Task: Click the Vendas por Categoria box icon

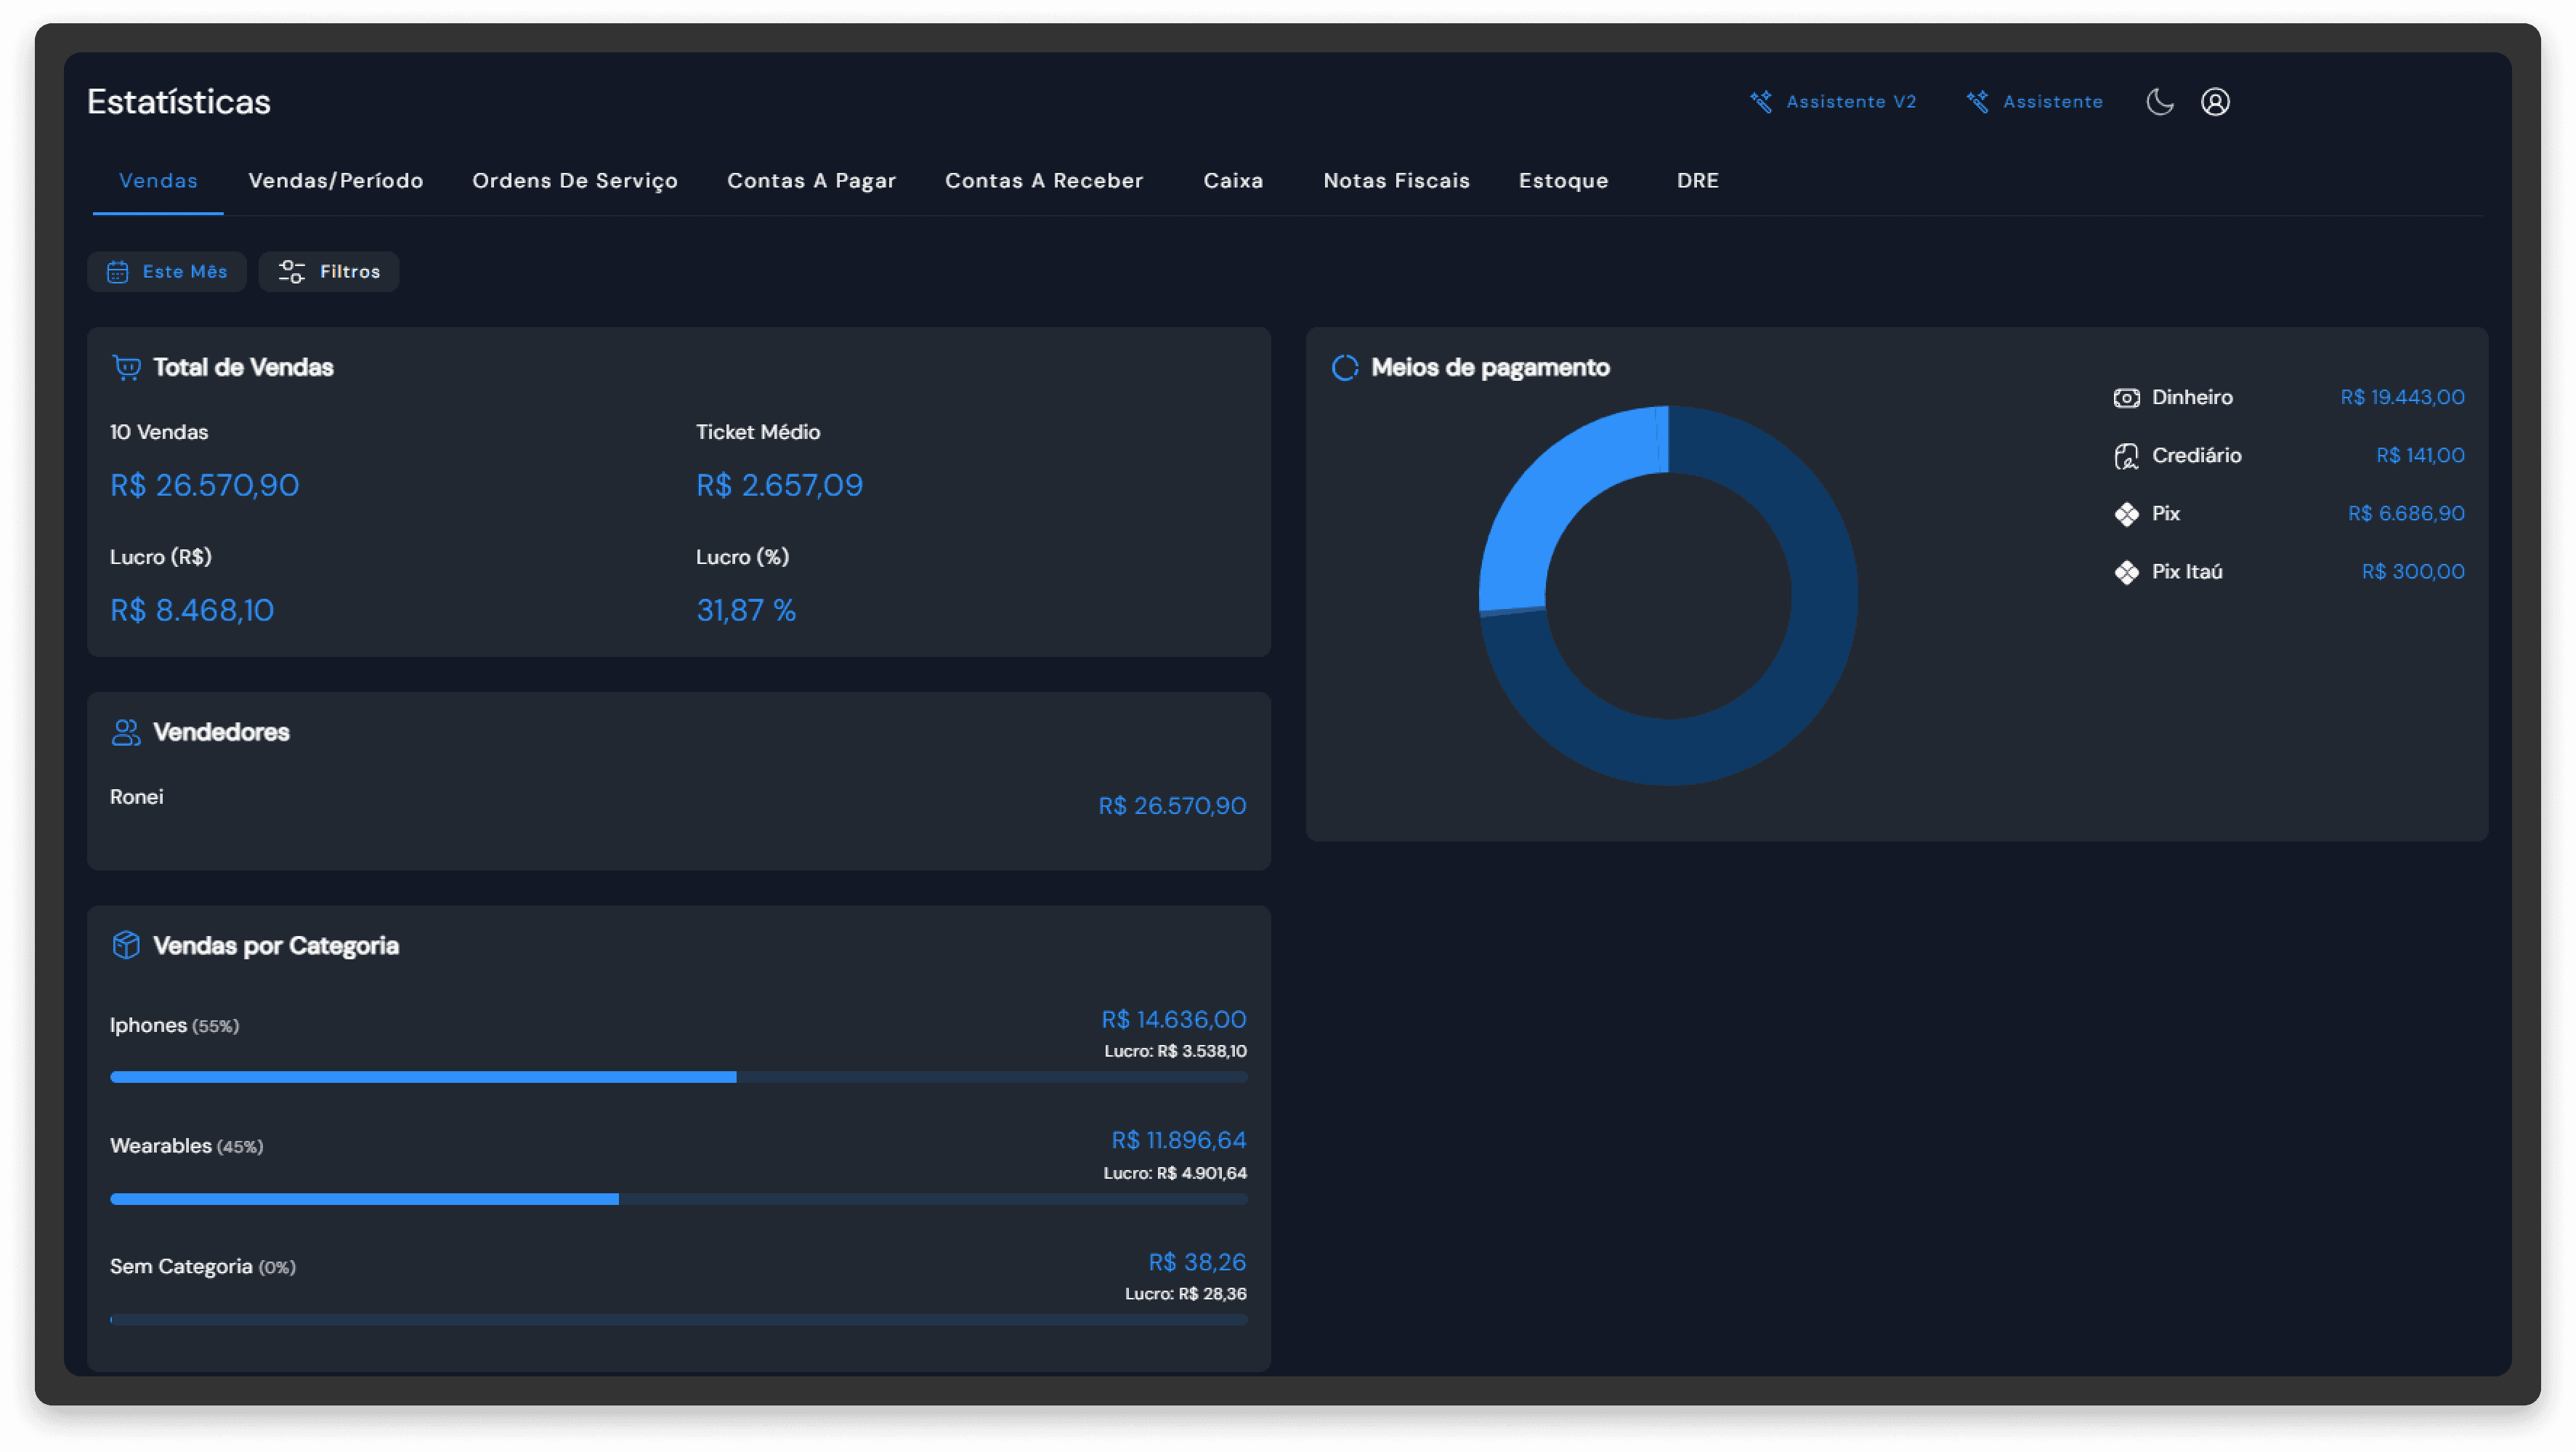Action: coord(126,945)
